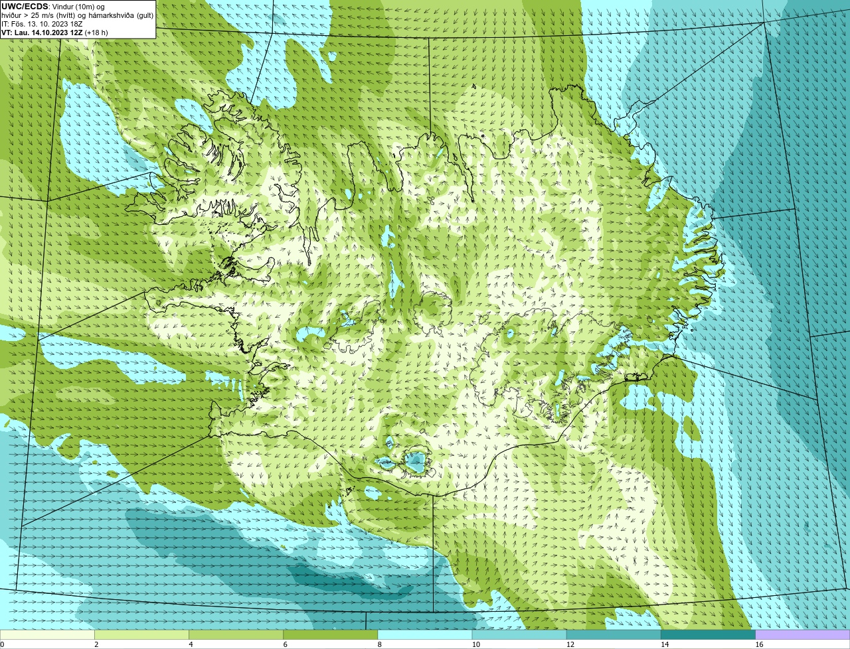
Task: Click the dark green 6–8 m/s legend swatch
Action: click(331, 635)
